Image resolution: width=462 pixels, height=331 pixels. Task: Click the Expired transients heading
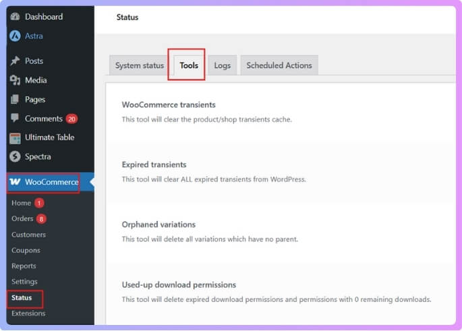click(x=154, y=164)
